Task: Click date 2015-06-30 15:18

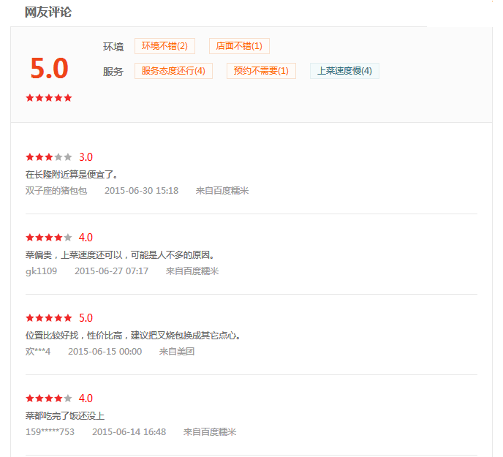Action: (142, 191)
